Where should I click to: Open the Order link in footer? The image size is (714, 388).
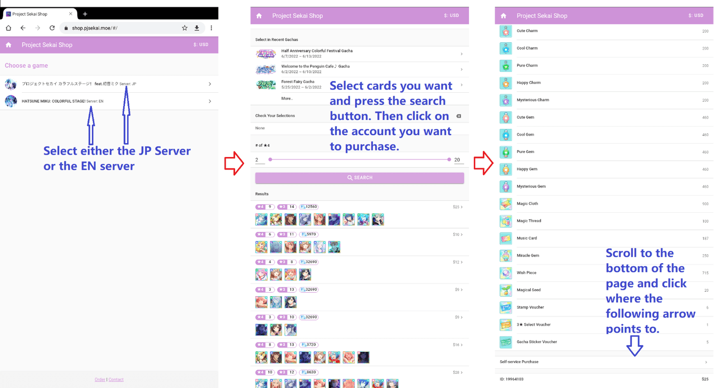coord(100,380)
